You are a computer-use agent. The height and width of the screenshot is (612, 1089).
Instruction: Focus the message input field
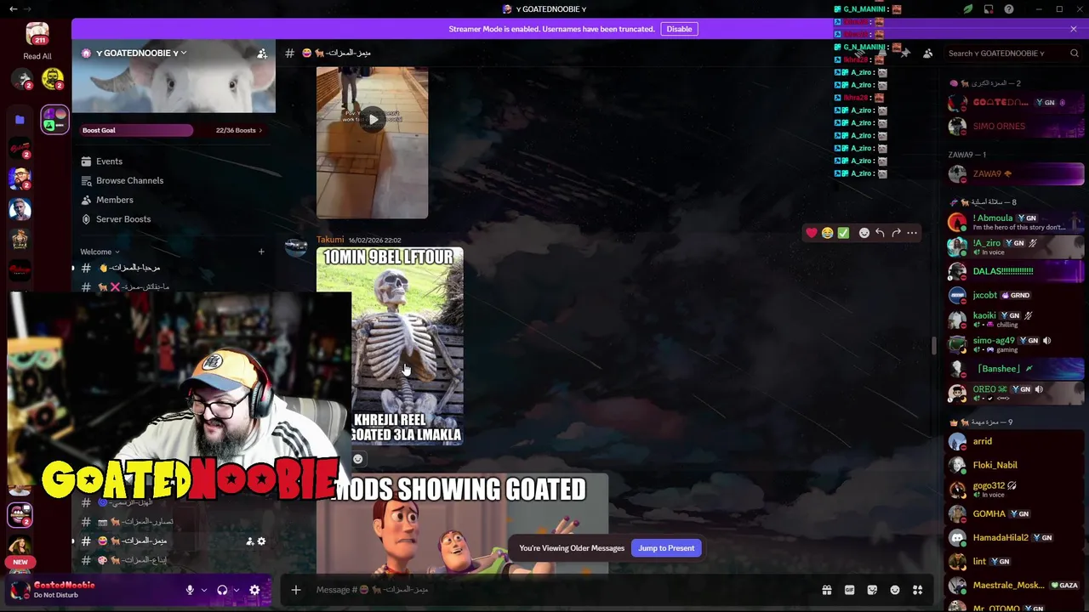point(553,590)
